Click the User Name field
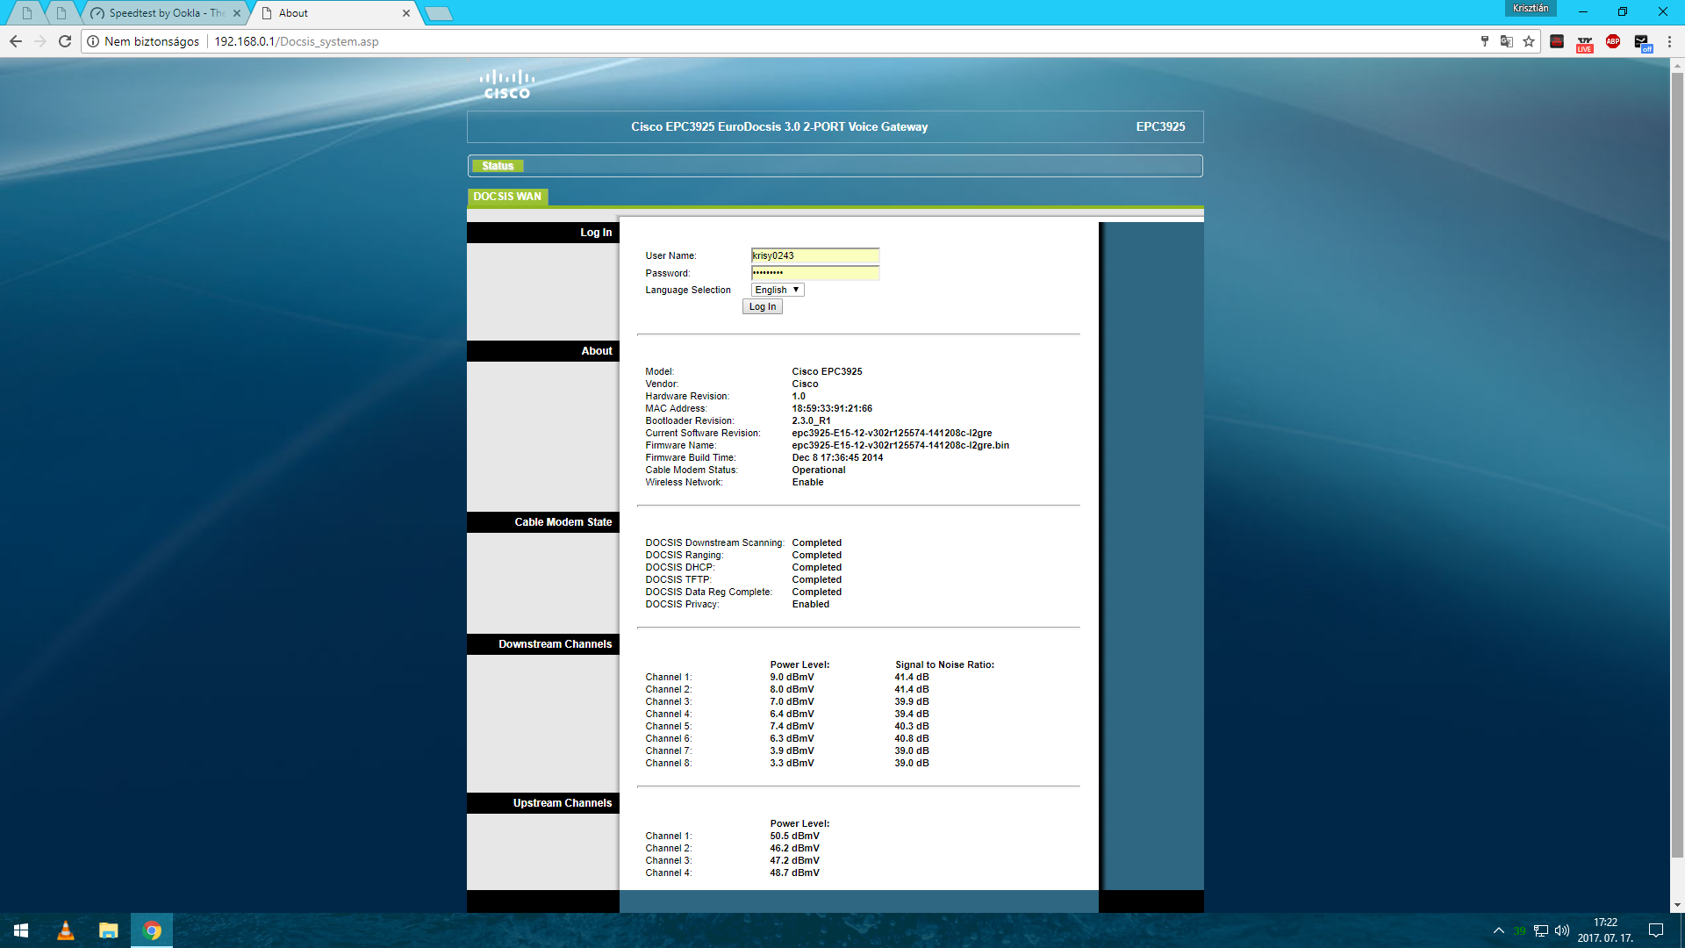The width and height of the screenshot is (1685, 948). pos(815,255)
